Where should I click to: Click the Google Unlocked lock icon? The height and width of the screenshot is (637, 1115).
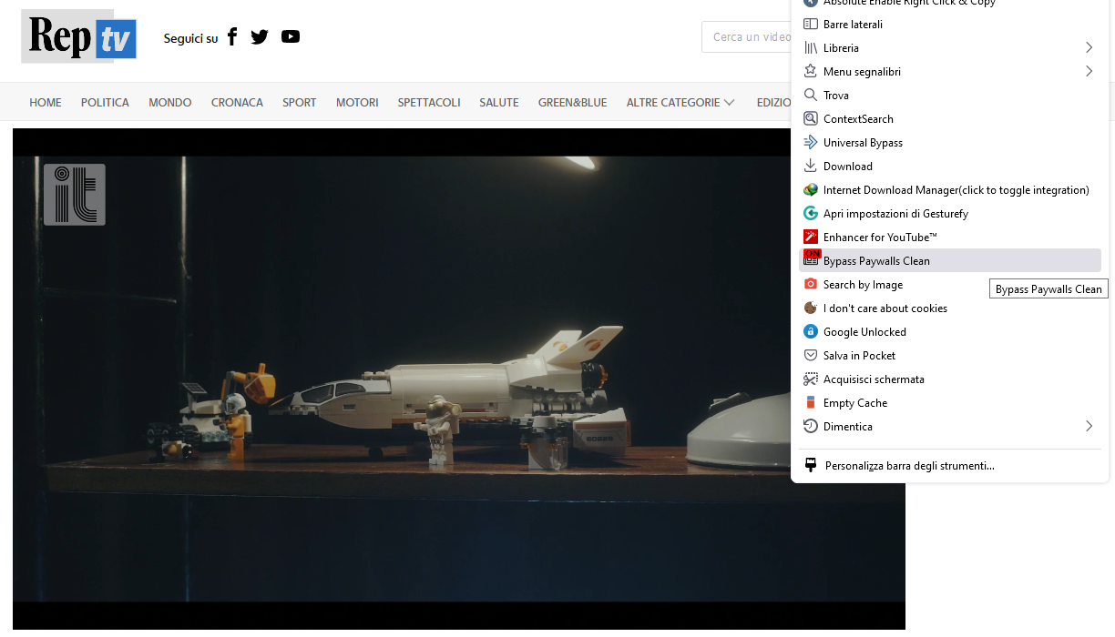[811, 332]
